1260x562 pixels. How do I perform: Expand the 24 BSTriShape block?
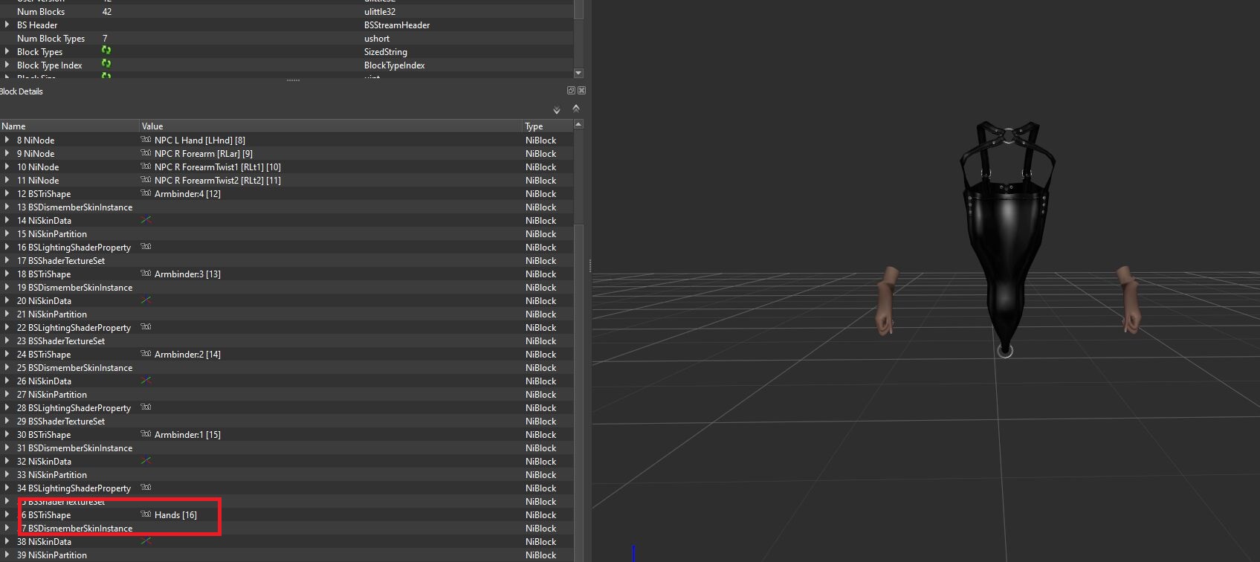click(7, 354)
